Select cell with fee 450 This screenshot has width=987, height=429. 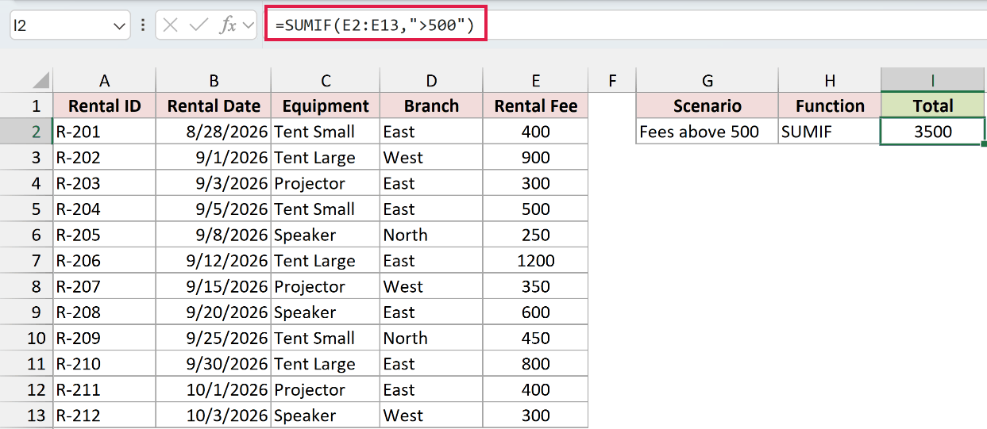[536, 339]
